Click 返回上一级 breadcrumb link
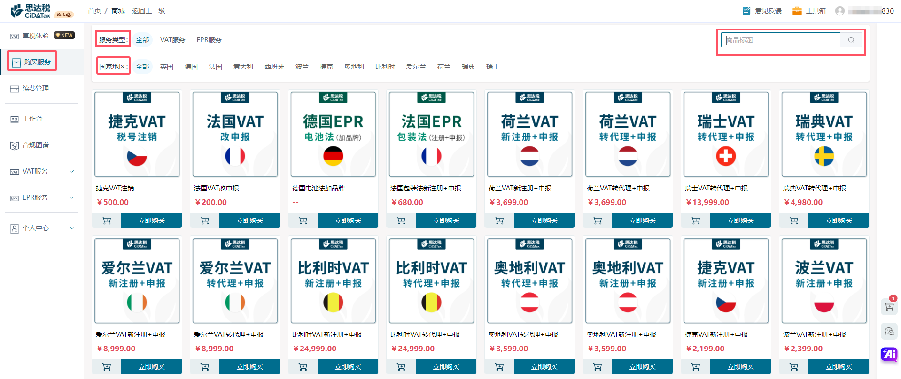The width and height of the screenshot is (901, 379). [148, 11]
